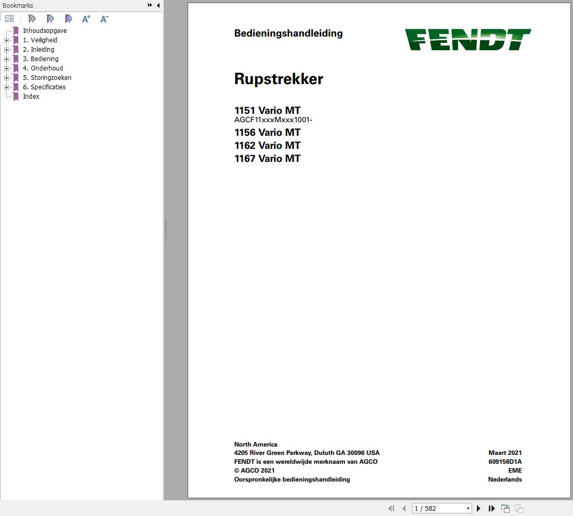Click the Index bookmark ribbon icon
The width and height of the screenshot is (573, 516).
[16, 97]
